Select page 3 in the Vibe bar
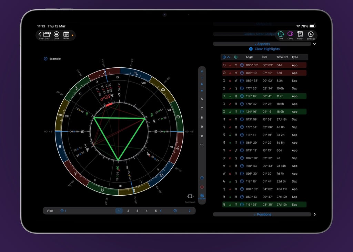The height and width of the screenshot is (252, 353). 137,211
